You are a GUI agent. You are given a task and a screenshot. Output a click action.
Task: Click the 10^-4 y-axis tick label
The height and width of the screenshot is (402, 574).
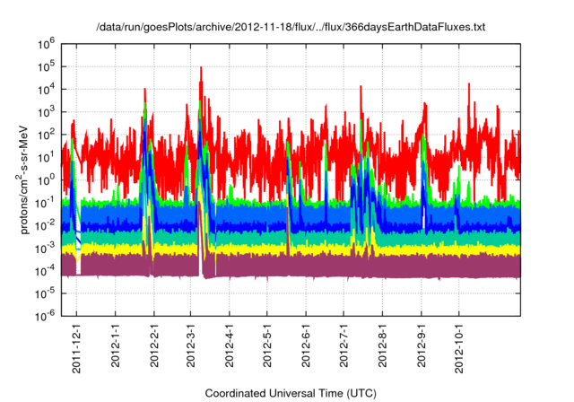pyautogui.click(x=44, y=271)
